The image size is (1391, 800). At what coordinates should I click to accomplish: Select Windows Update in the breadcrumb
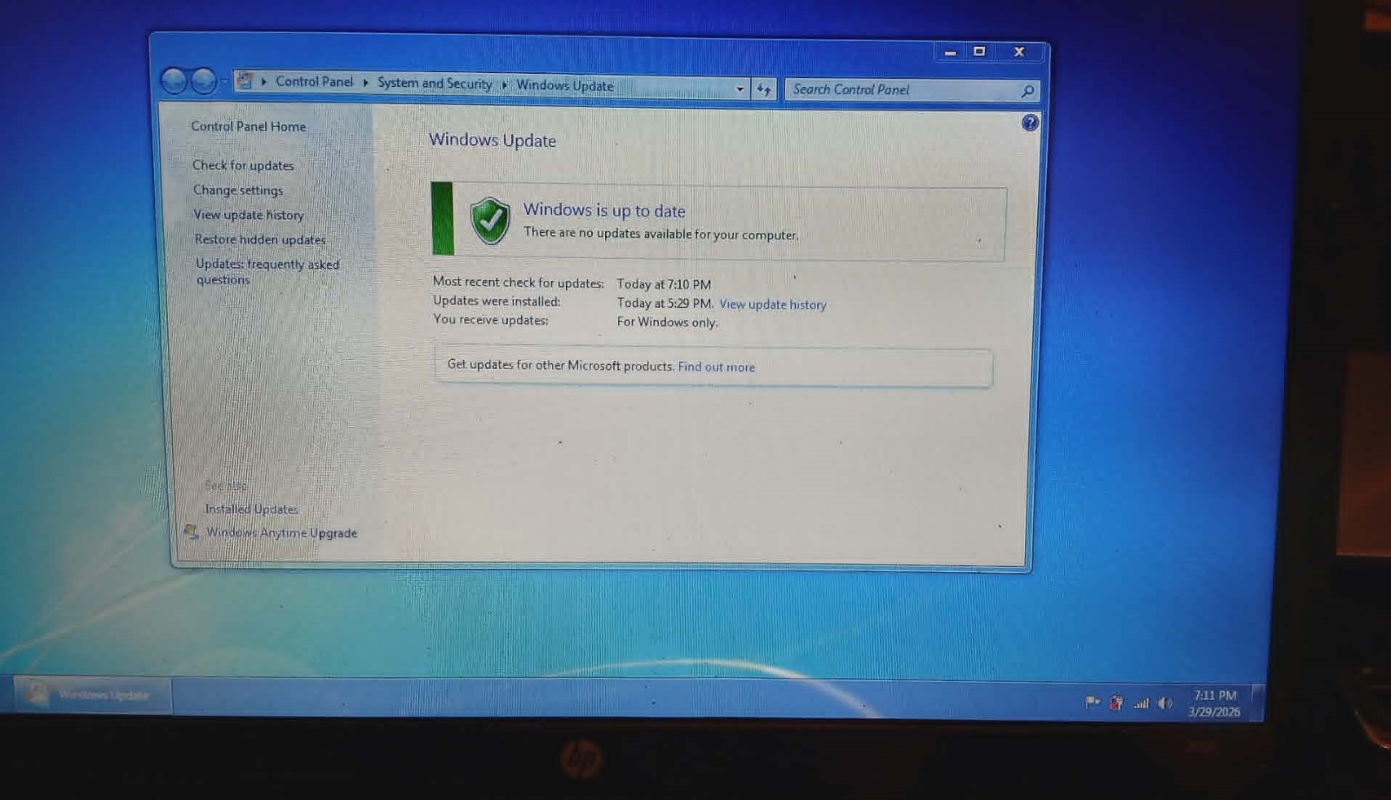point(565,85)
